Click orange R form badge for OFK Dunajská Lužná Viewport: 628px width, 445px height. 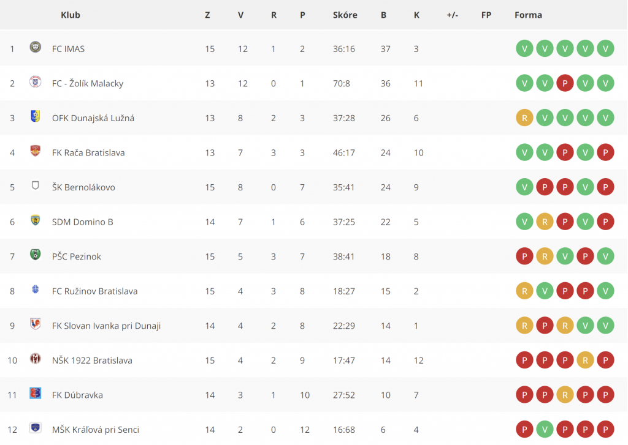pyautogui.click(x=524, y=118)
